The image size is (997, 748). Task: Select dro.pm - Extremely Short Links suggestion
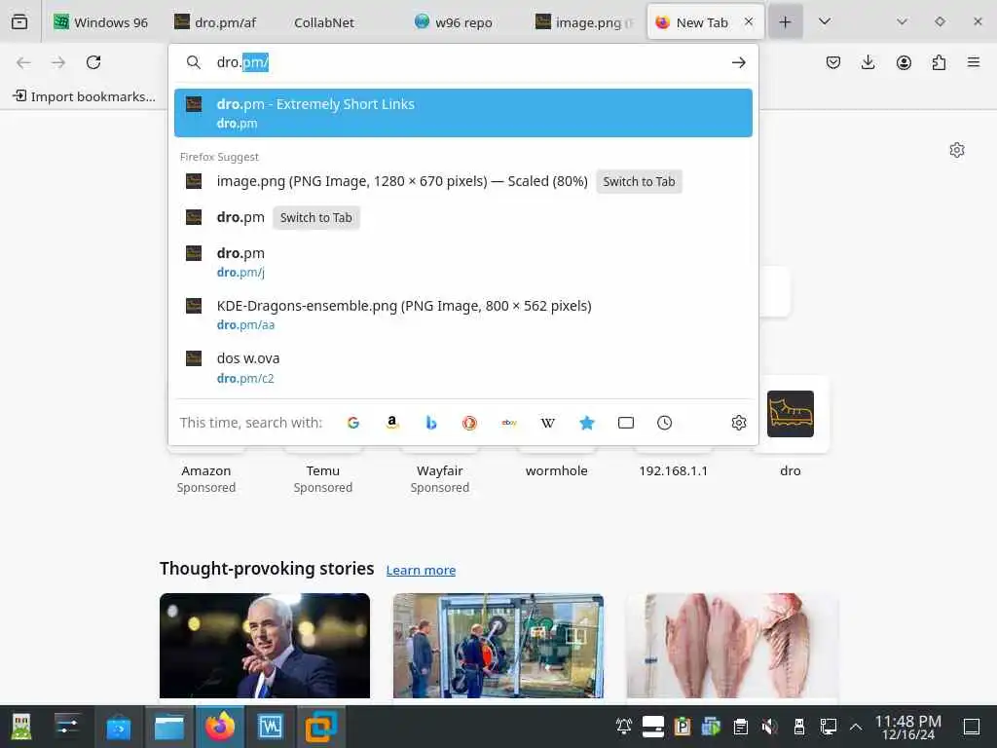[462, 113]
